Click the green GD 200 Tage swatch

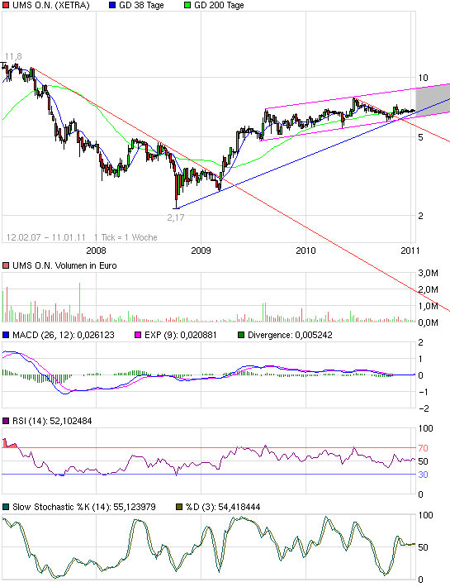coord(187,5)
